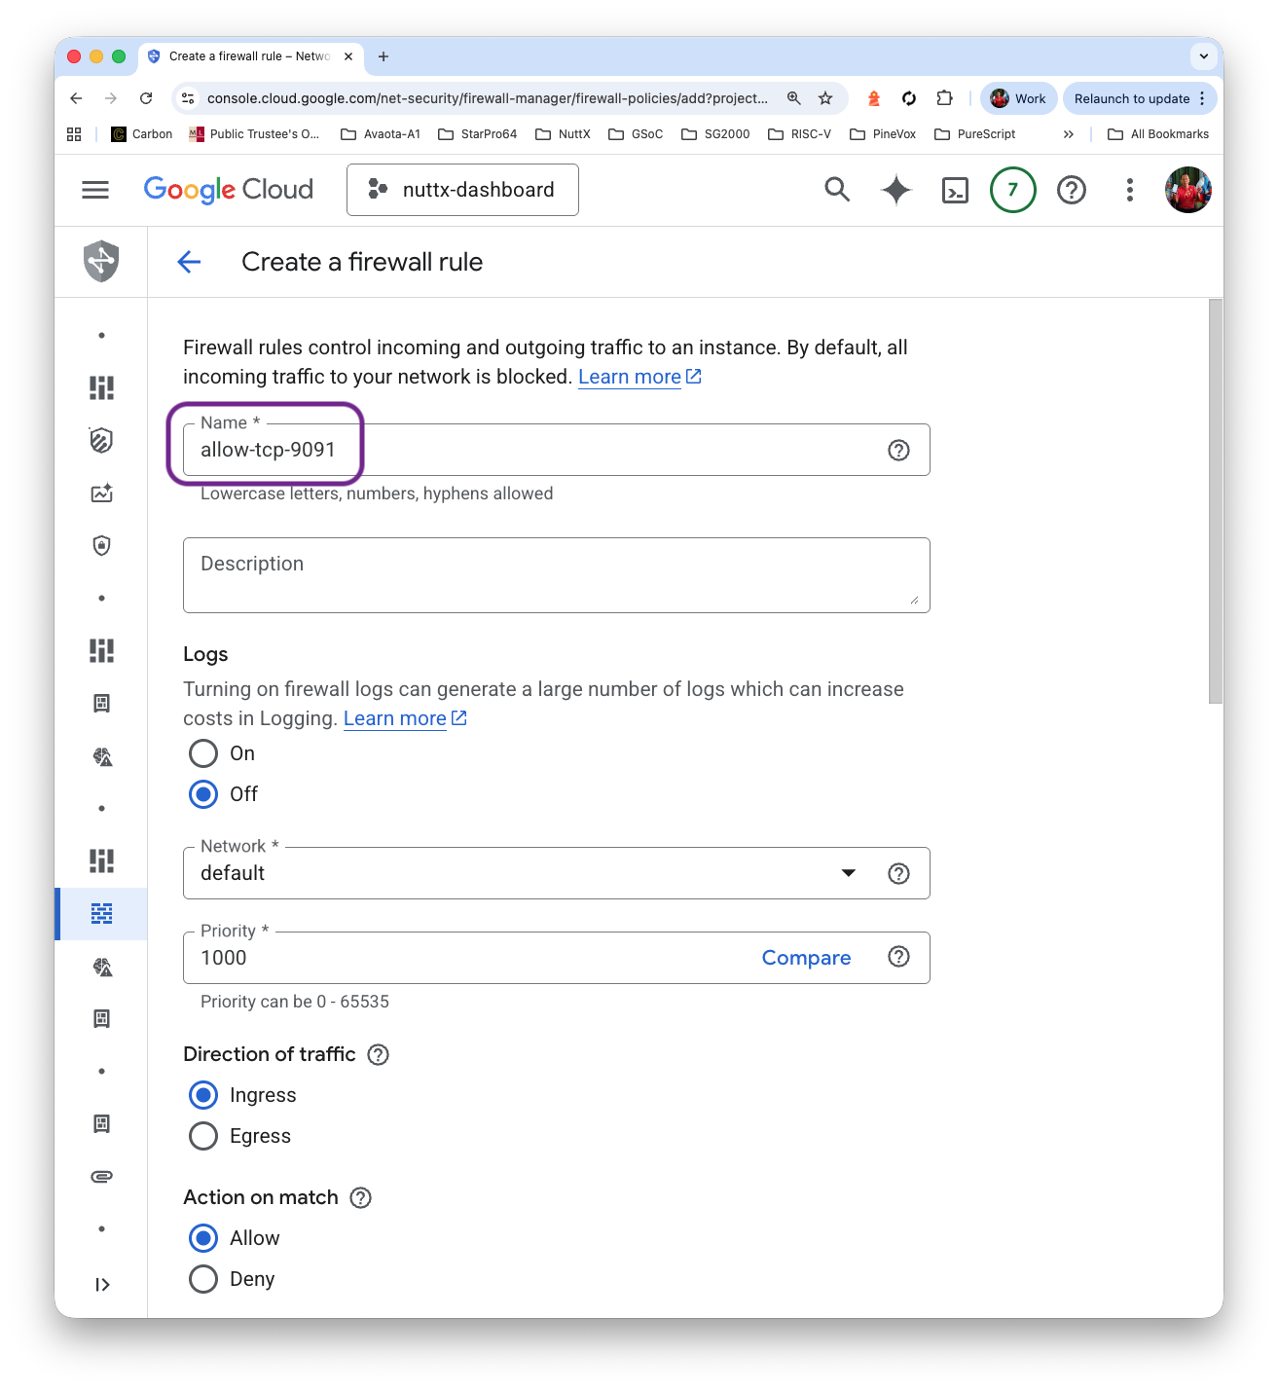Open the Cloud Shell terminal
Screen dimensions: 1278x1390
(955, 190)
